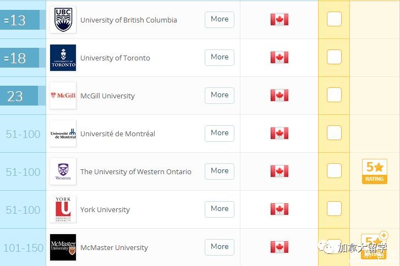Click the UBC university logo
This screenshot has width=400, height=266.
[63, 20]
